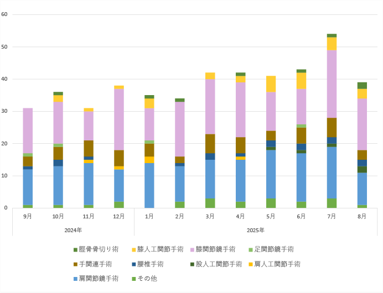The image size is (383, 293).
Task: Click the 股人工関節手術 legend color marker
Action: click(x=191, y=264)
